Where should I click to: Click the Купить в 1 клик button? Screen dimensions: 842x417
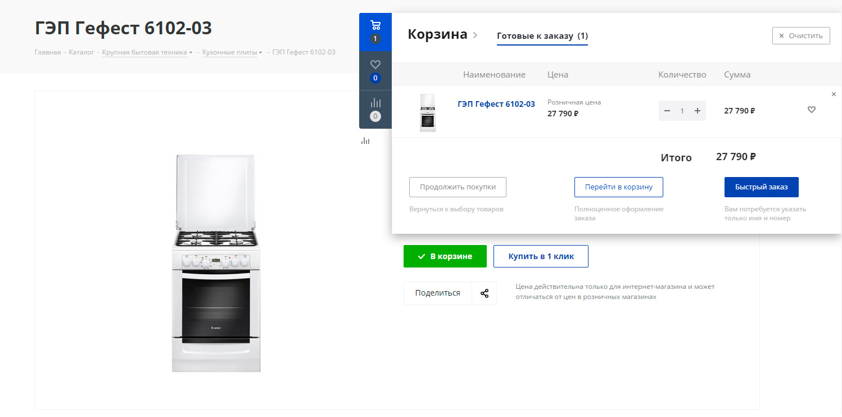541,256
